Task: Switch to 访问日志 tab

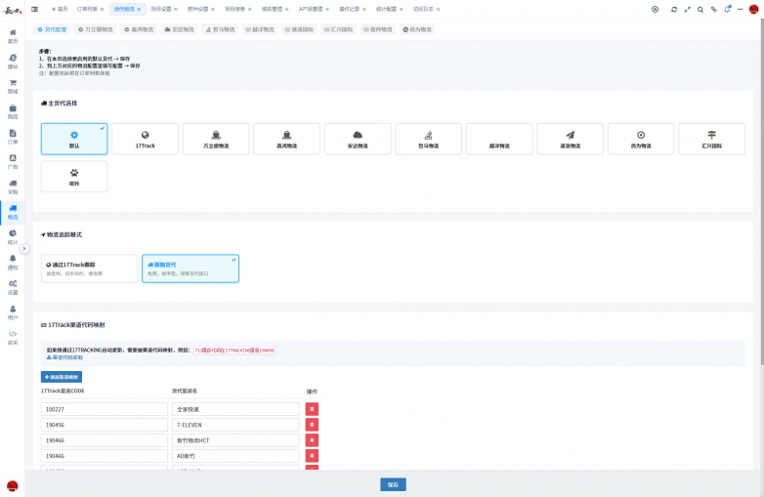Action: (x=423, y=9)
